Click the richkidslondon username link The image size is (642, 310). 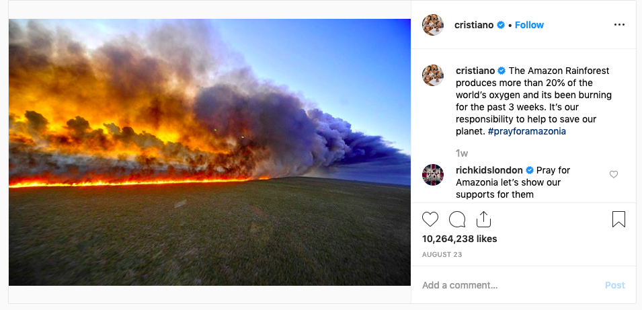point(489,170)
